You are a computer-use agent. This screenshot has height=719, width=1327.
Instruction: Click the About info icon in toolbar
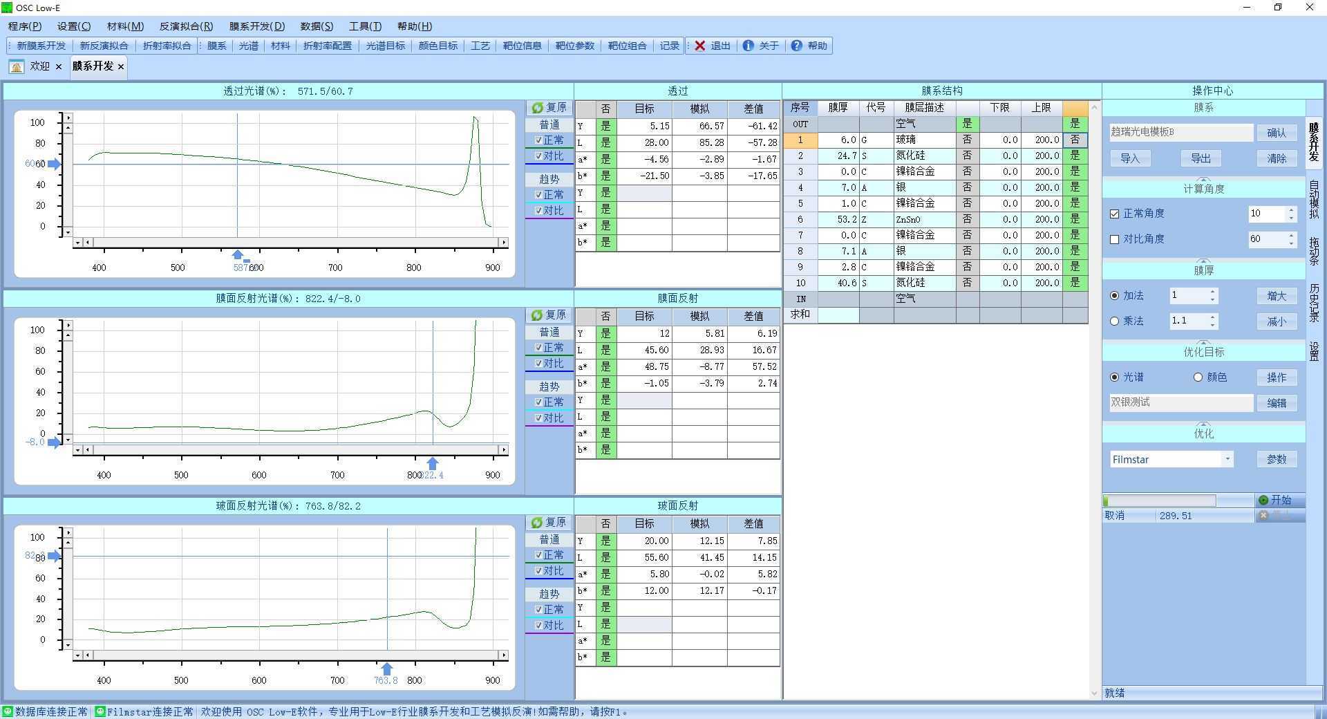pyautogui.click(x=748, y=46)
